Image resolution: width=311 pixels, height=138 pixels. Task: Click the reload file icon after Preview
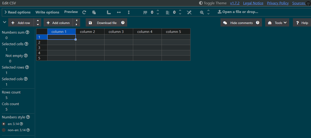pyautogui.click(x=84, y=12)
